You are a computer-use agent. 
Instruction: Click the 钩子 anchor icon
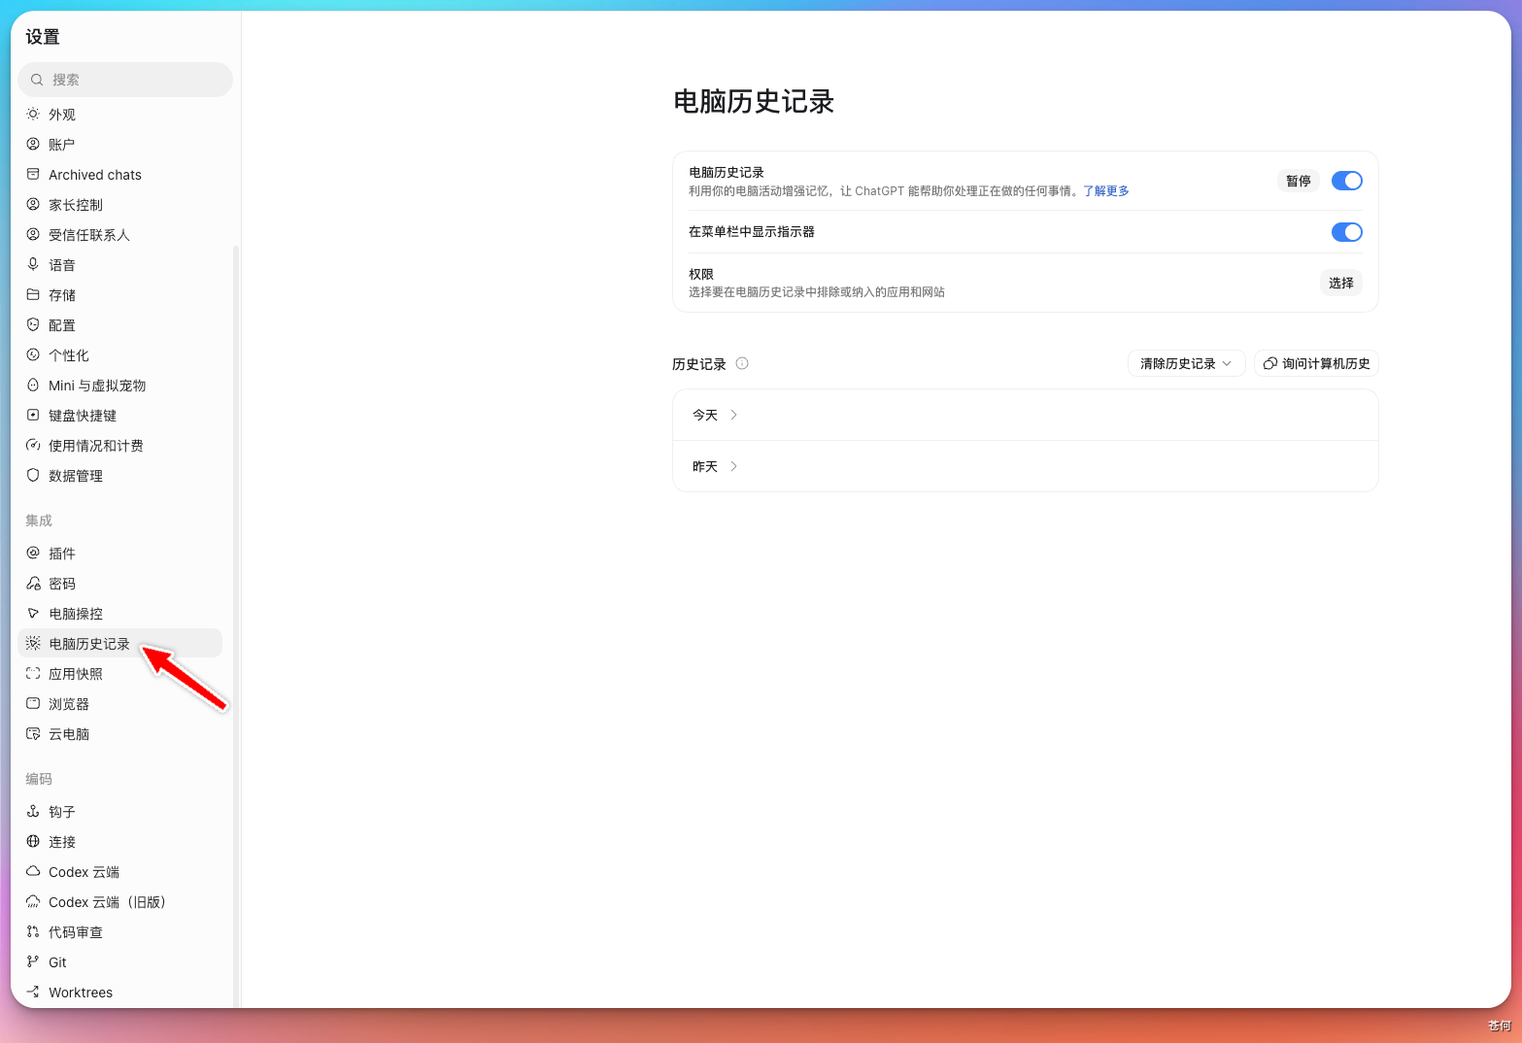coord(33,811)
